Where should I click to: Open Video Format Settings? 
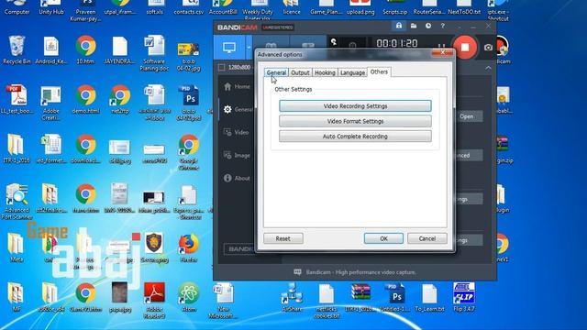pos(355,121)
